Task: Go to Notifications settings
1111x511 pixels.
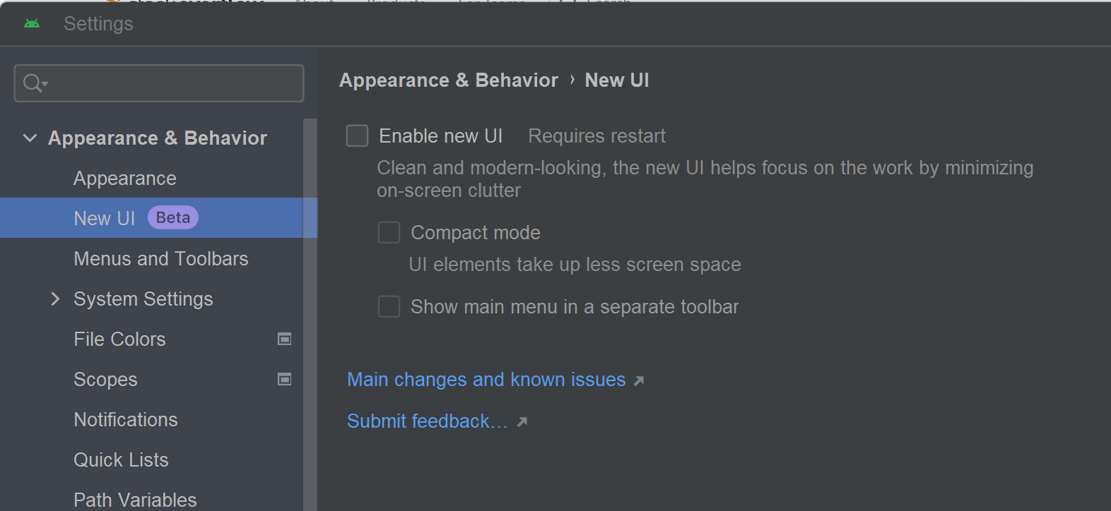Action: point(126,420)
